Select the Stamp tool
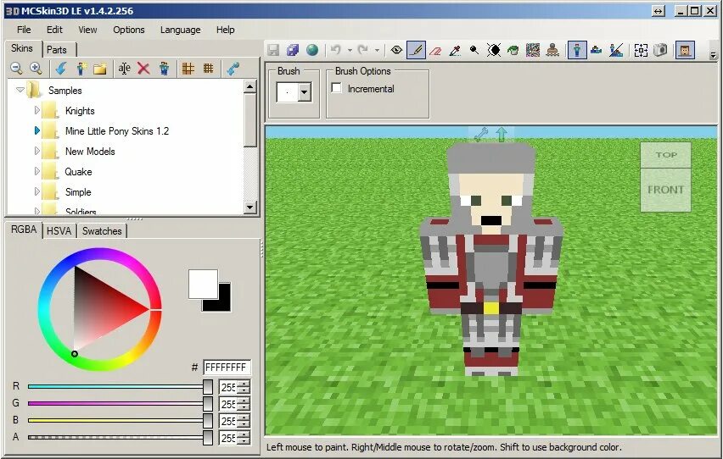The image size is (723, 459). pos(552,50)
